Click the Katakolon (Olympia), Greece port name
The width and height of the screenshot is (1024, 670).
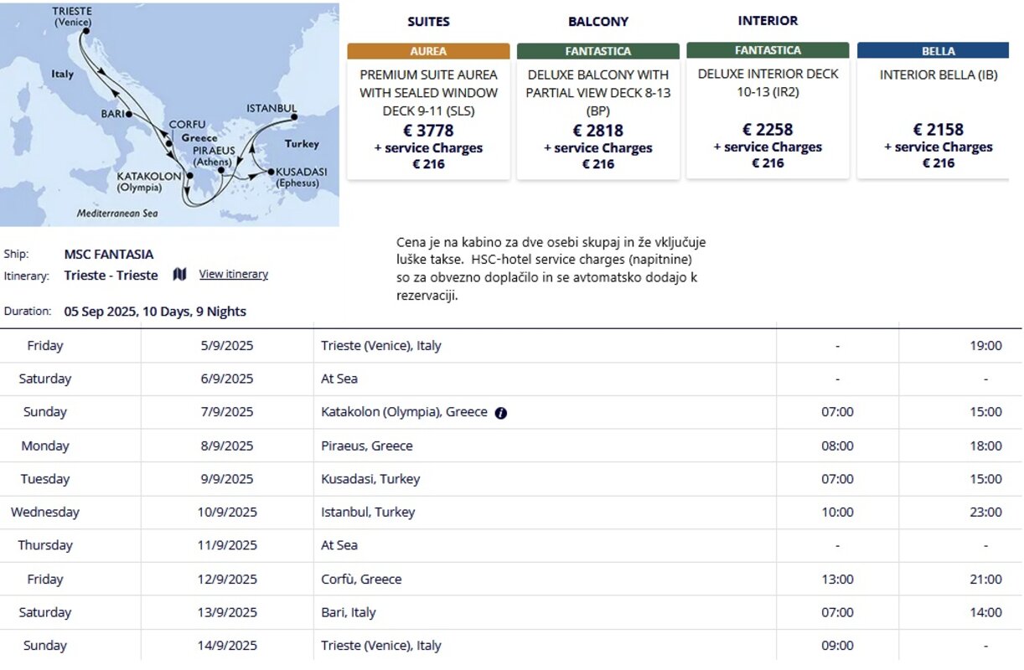click(404, 412)
